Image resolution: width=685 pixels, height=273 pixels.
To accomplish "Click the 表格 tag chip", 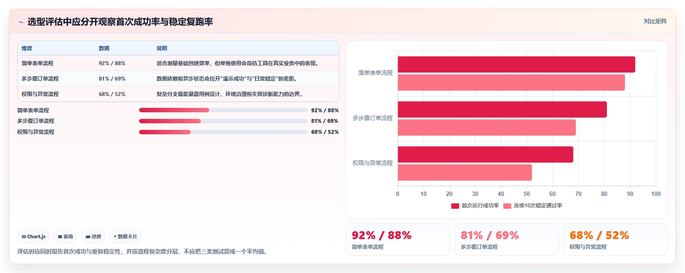I will [65, 236].
